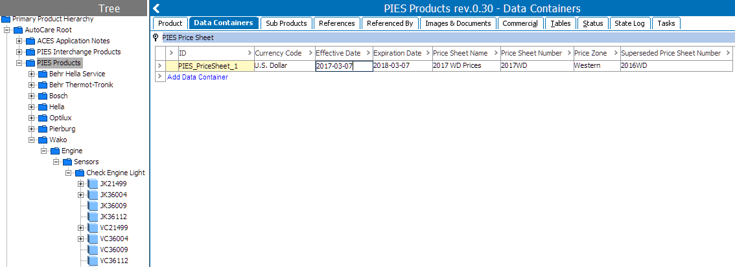Click the Optilux folder icon
This screenshot has width=735, height=267.
[x=43, y=118]
